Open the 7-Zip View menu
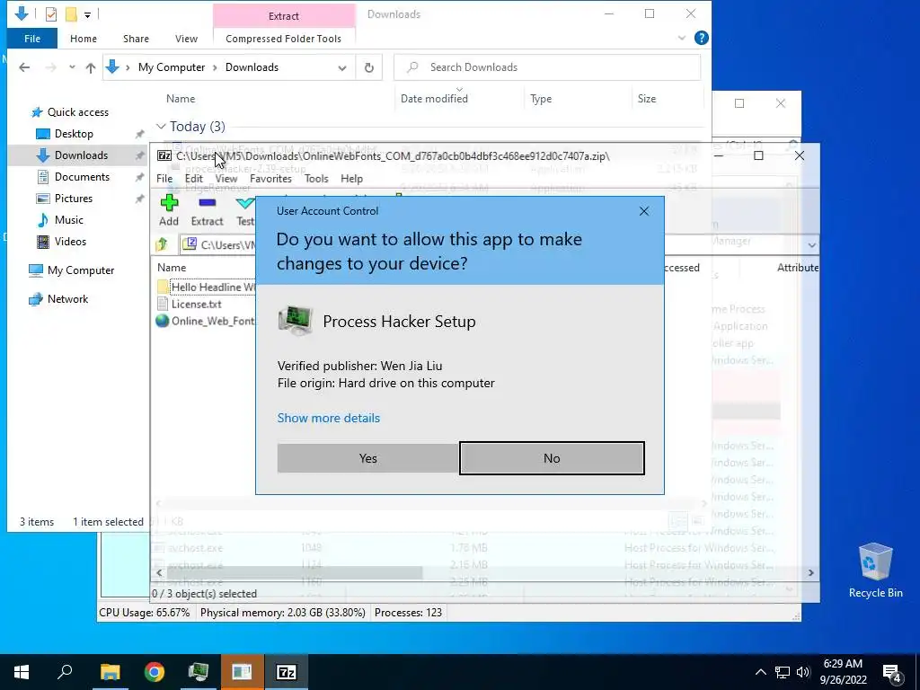The image size is (920, 690). (x=226, y=179)
